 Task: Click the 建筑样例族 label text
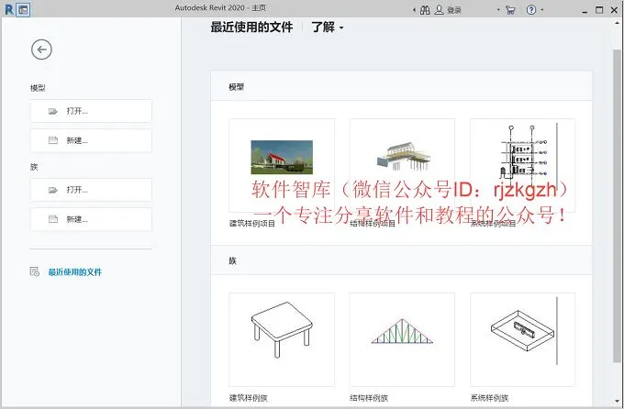(249, 398)
